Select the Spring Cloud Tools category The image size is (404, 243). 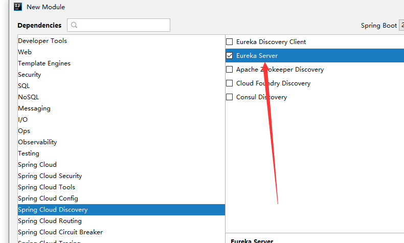[x=121, y=187]
